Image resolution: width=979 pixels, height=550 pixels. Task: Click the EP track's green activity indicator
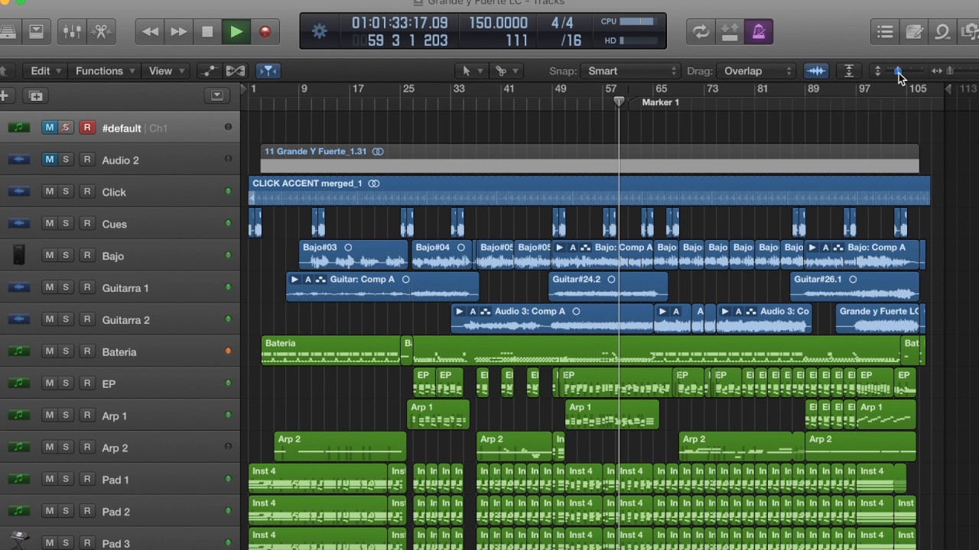click(228, 383)
